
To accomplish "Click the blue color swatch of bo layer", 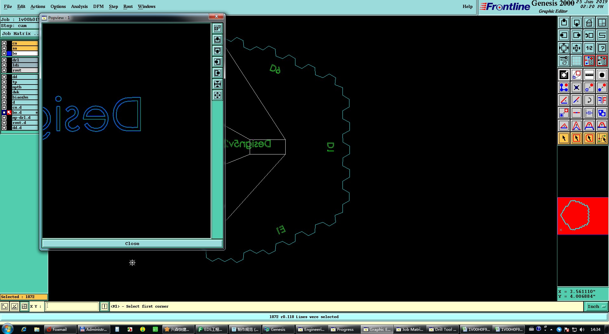I will coord(9,53).
